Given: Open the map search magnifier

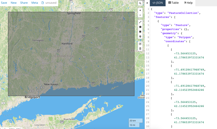Looking at the screenshot, I should (x=140, y=3).
